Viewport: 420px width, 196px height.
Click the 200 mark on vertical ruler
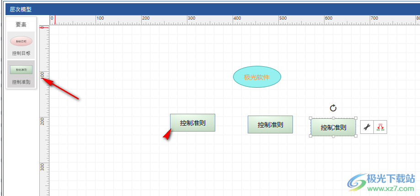(43, 121)
